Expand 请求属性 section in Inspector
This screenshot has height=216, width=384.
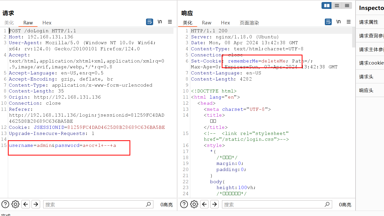(x=370, y=22)
